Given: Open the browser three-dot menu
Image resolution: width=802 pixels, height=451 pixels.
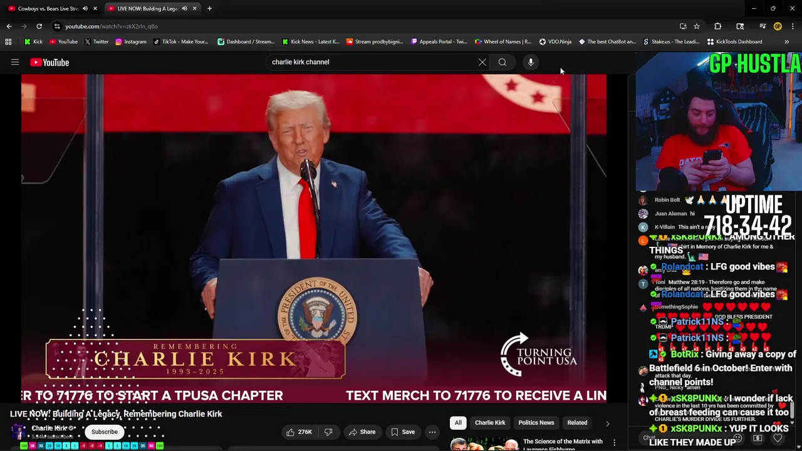Looking at the screenshot, I should coord(793,26).
